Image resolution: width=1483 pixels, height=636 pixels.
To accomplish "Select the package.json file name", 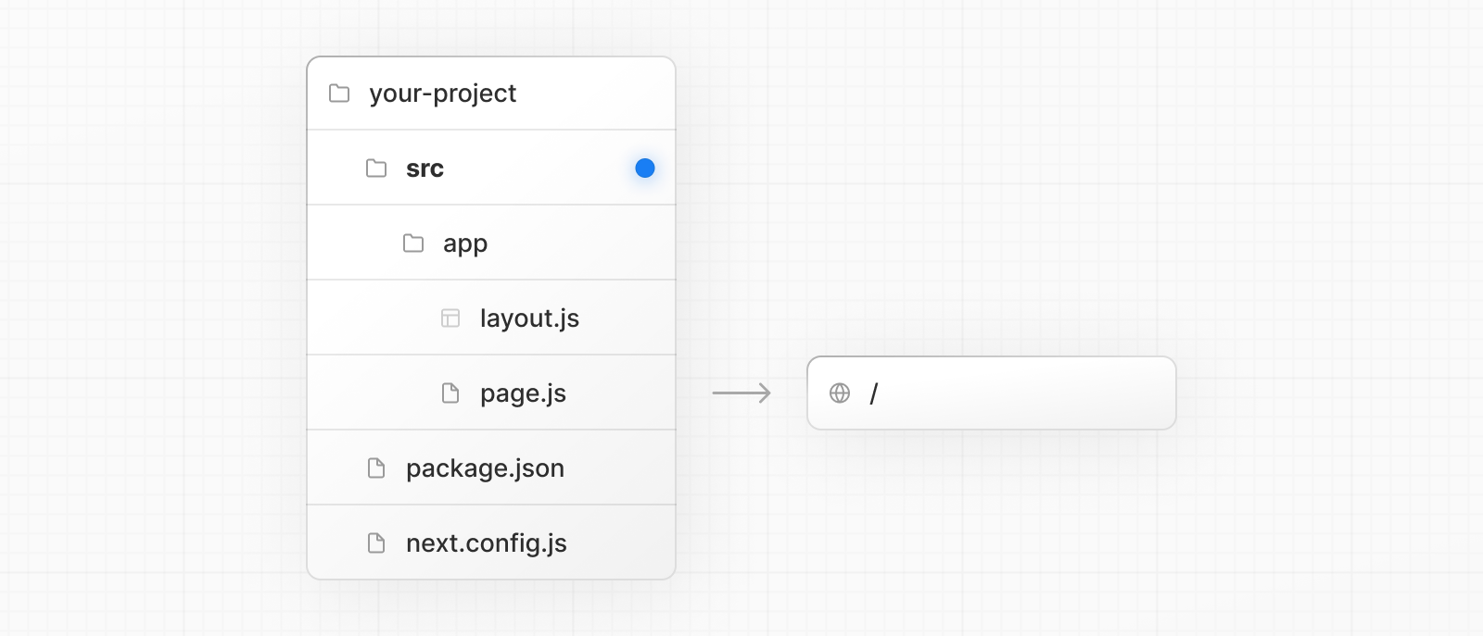I will point(485,468).
